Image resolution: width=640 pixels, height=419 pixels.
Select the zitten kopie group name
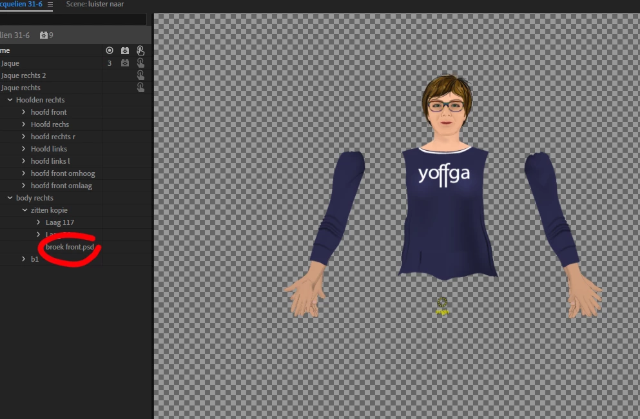pos(49,210)
